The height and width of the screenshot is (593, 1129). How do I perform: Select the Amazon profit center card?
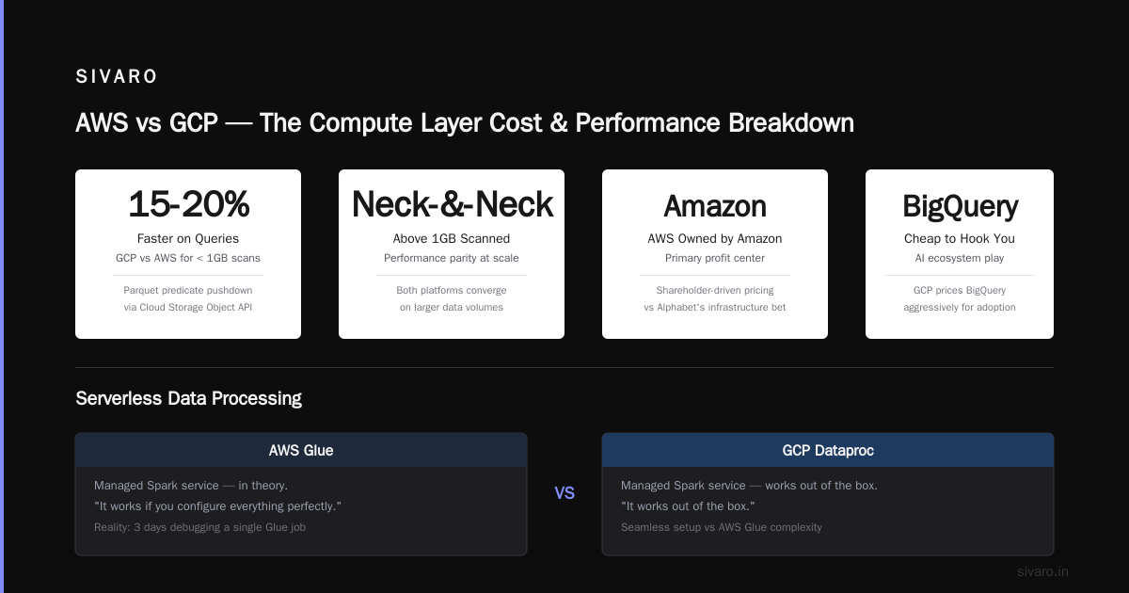click(x=715, y=254)
